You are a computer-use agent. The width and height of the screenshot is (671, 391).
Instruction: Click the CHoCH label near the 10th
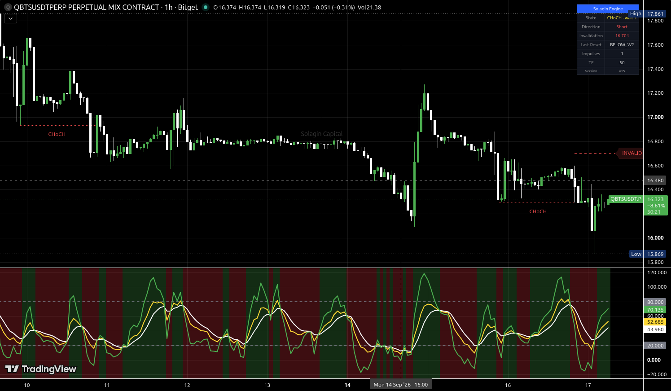[x=57, y=134]
